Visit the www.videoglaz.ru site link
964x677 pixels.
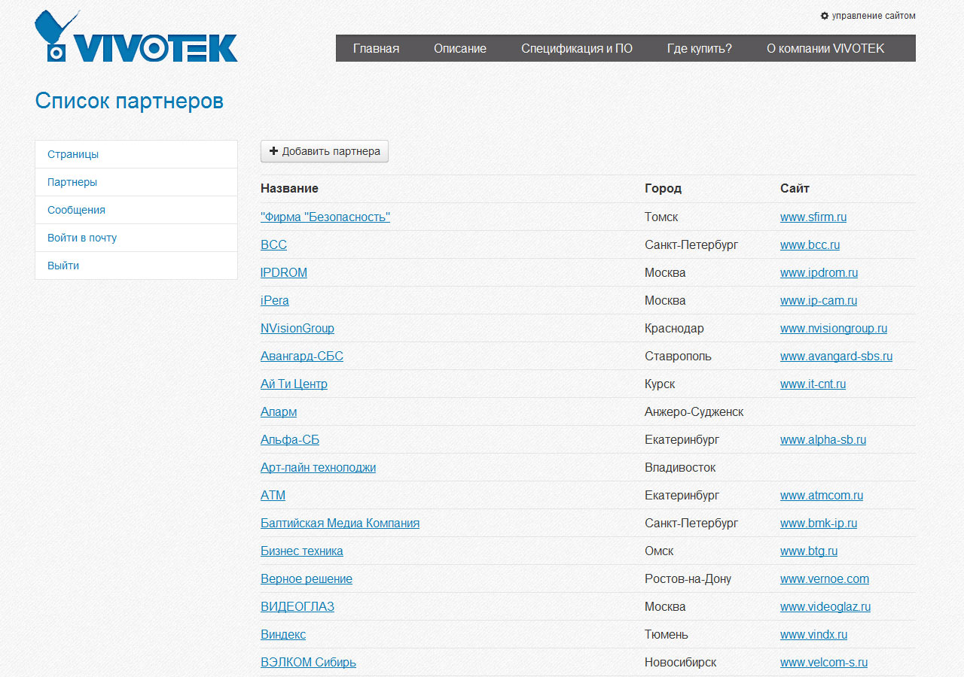825,606
